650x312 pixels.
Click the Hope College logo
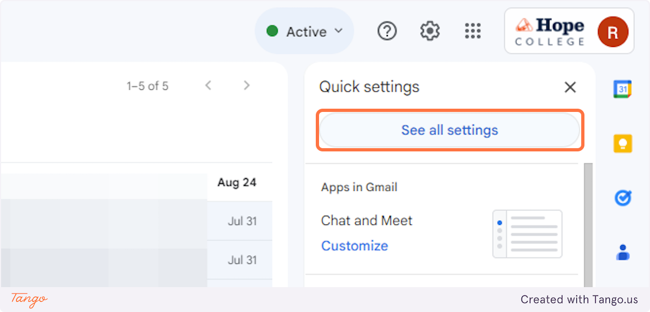click(x=550, y=31)
